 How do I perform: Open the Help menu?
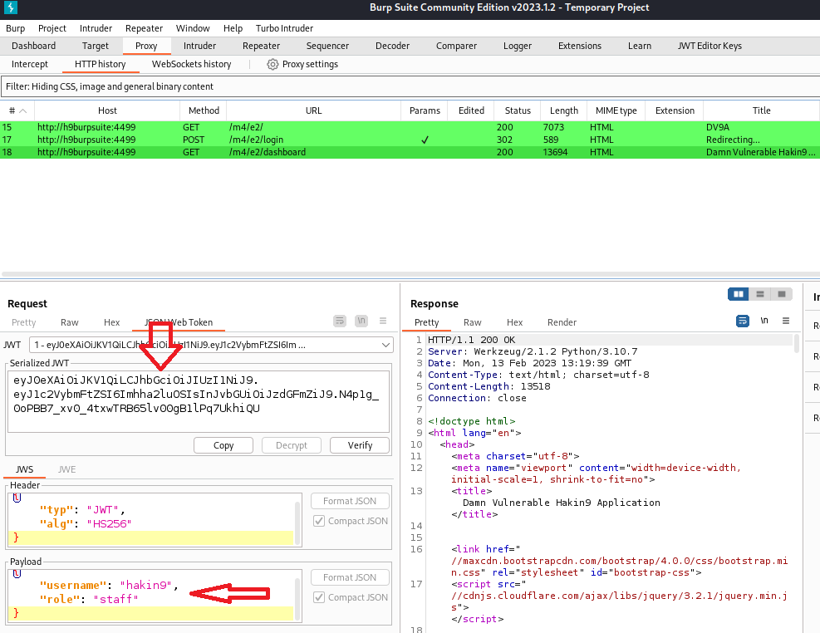tap(233, 28)
